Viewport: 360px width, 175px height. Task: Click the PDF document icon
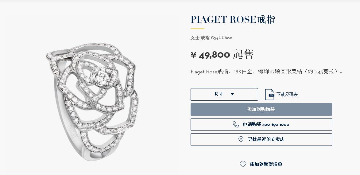coord(269,94)
